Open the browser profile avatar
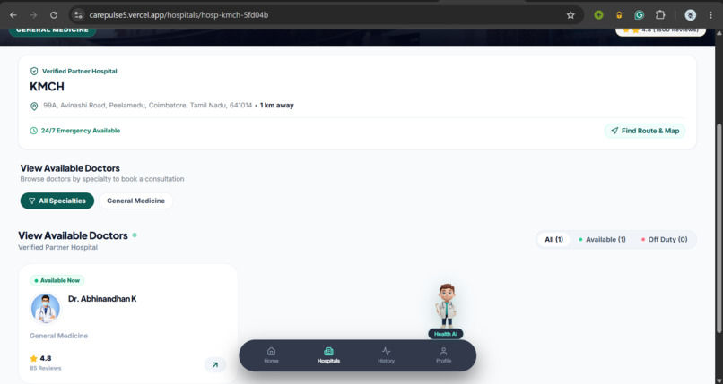 [691, 15]
